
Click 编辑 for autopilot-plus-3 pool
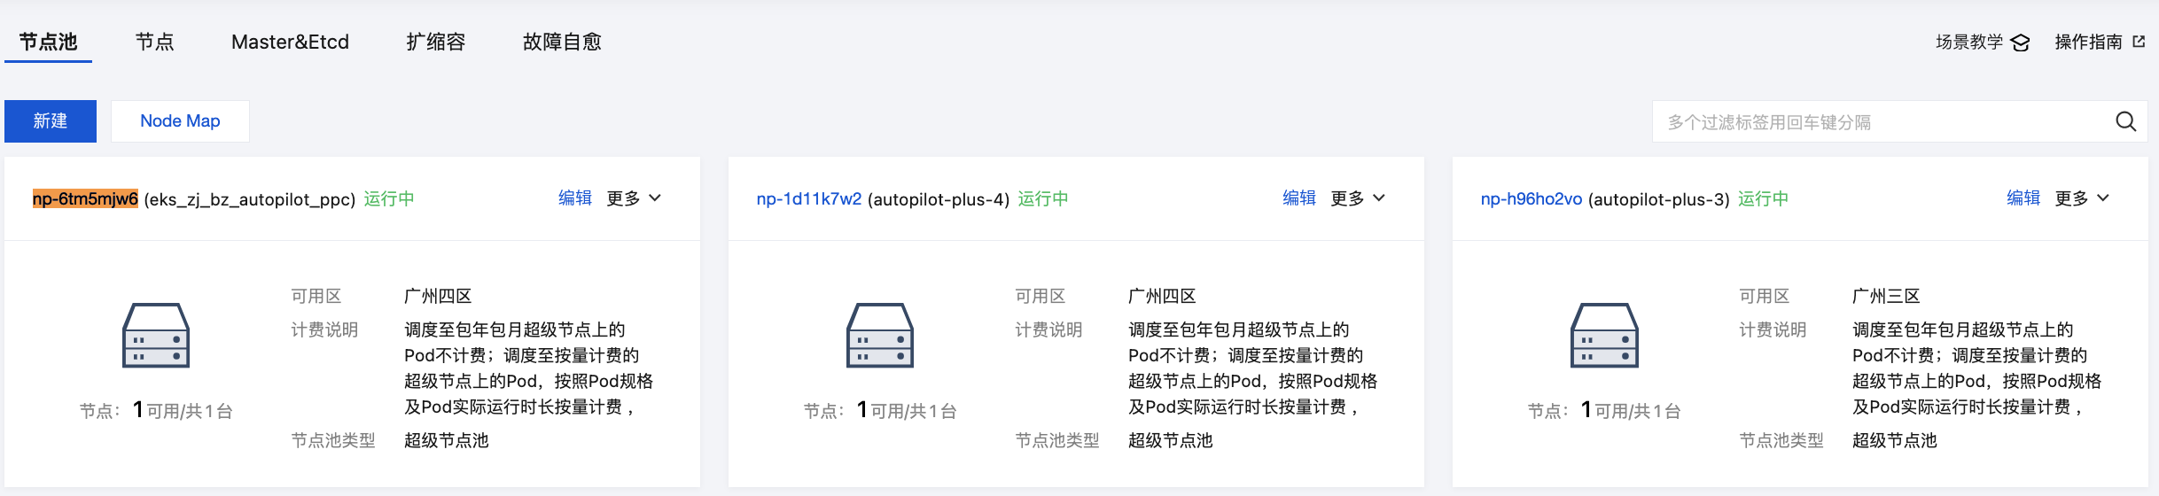(2023, 198)
